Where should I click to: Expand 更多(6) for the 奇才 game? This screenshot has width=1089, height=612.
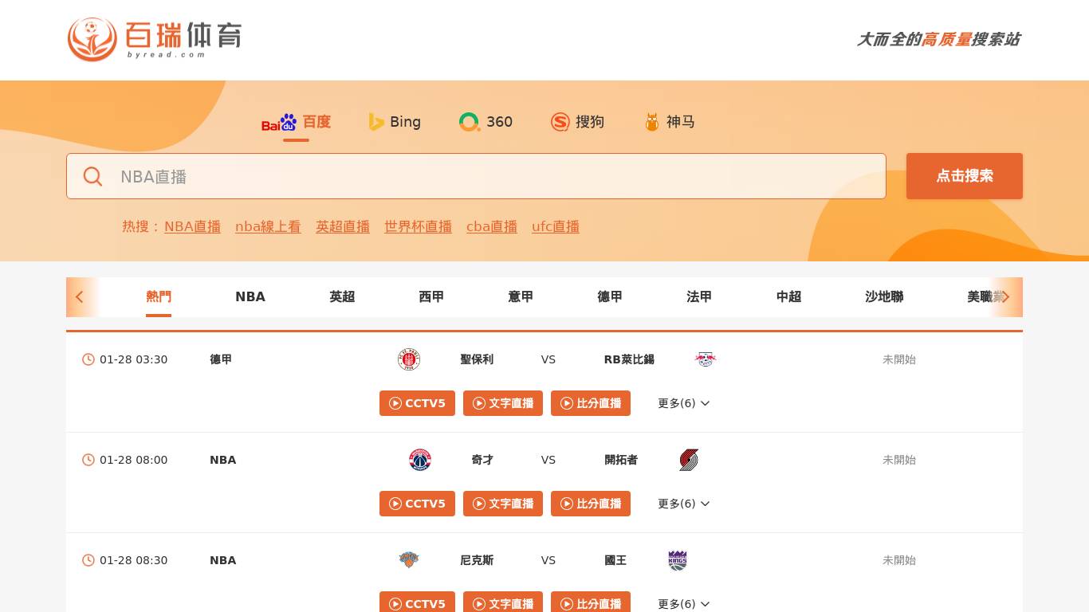(683, 504)
